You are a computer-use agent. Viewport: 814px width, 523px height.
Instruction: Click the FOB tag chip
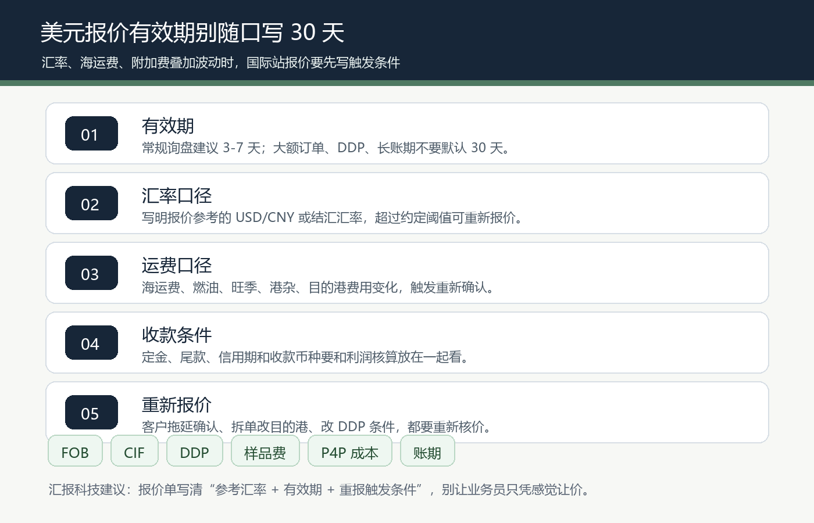pos(75,451)
